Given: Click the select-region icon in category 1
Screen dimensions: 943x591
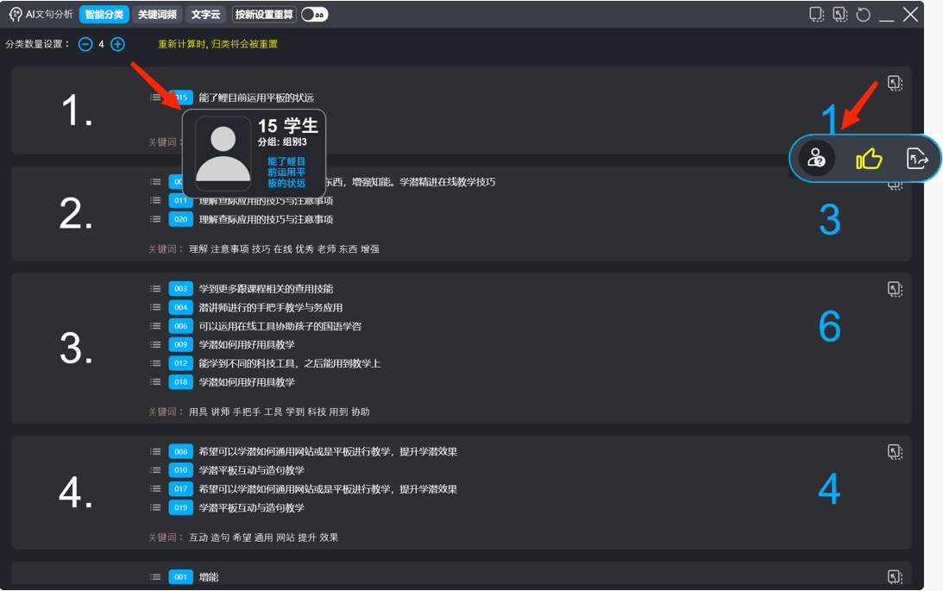Looking at the screenshot, I should coord(895,84).
